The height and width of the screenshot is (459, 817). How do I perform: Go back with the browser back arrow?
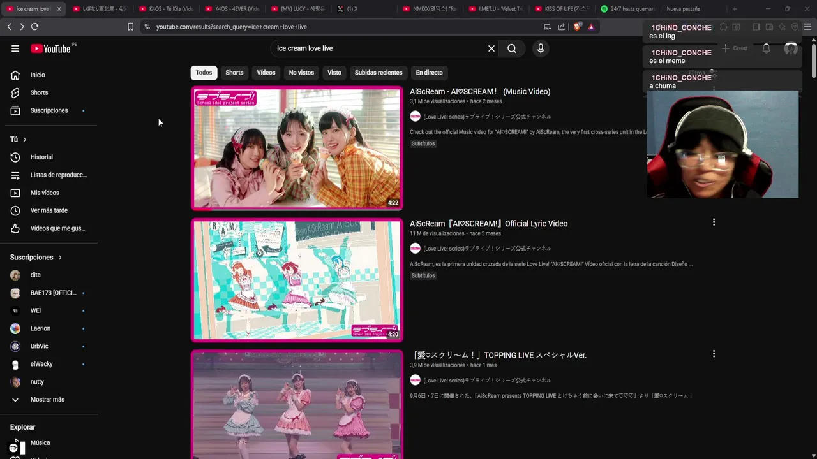point(9,27)
